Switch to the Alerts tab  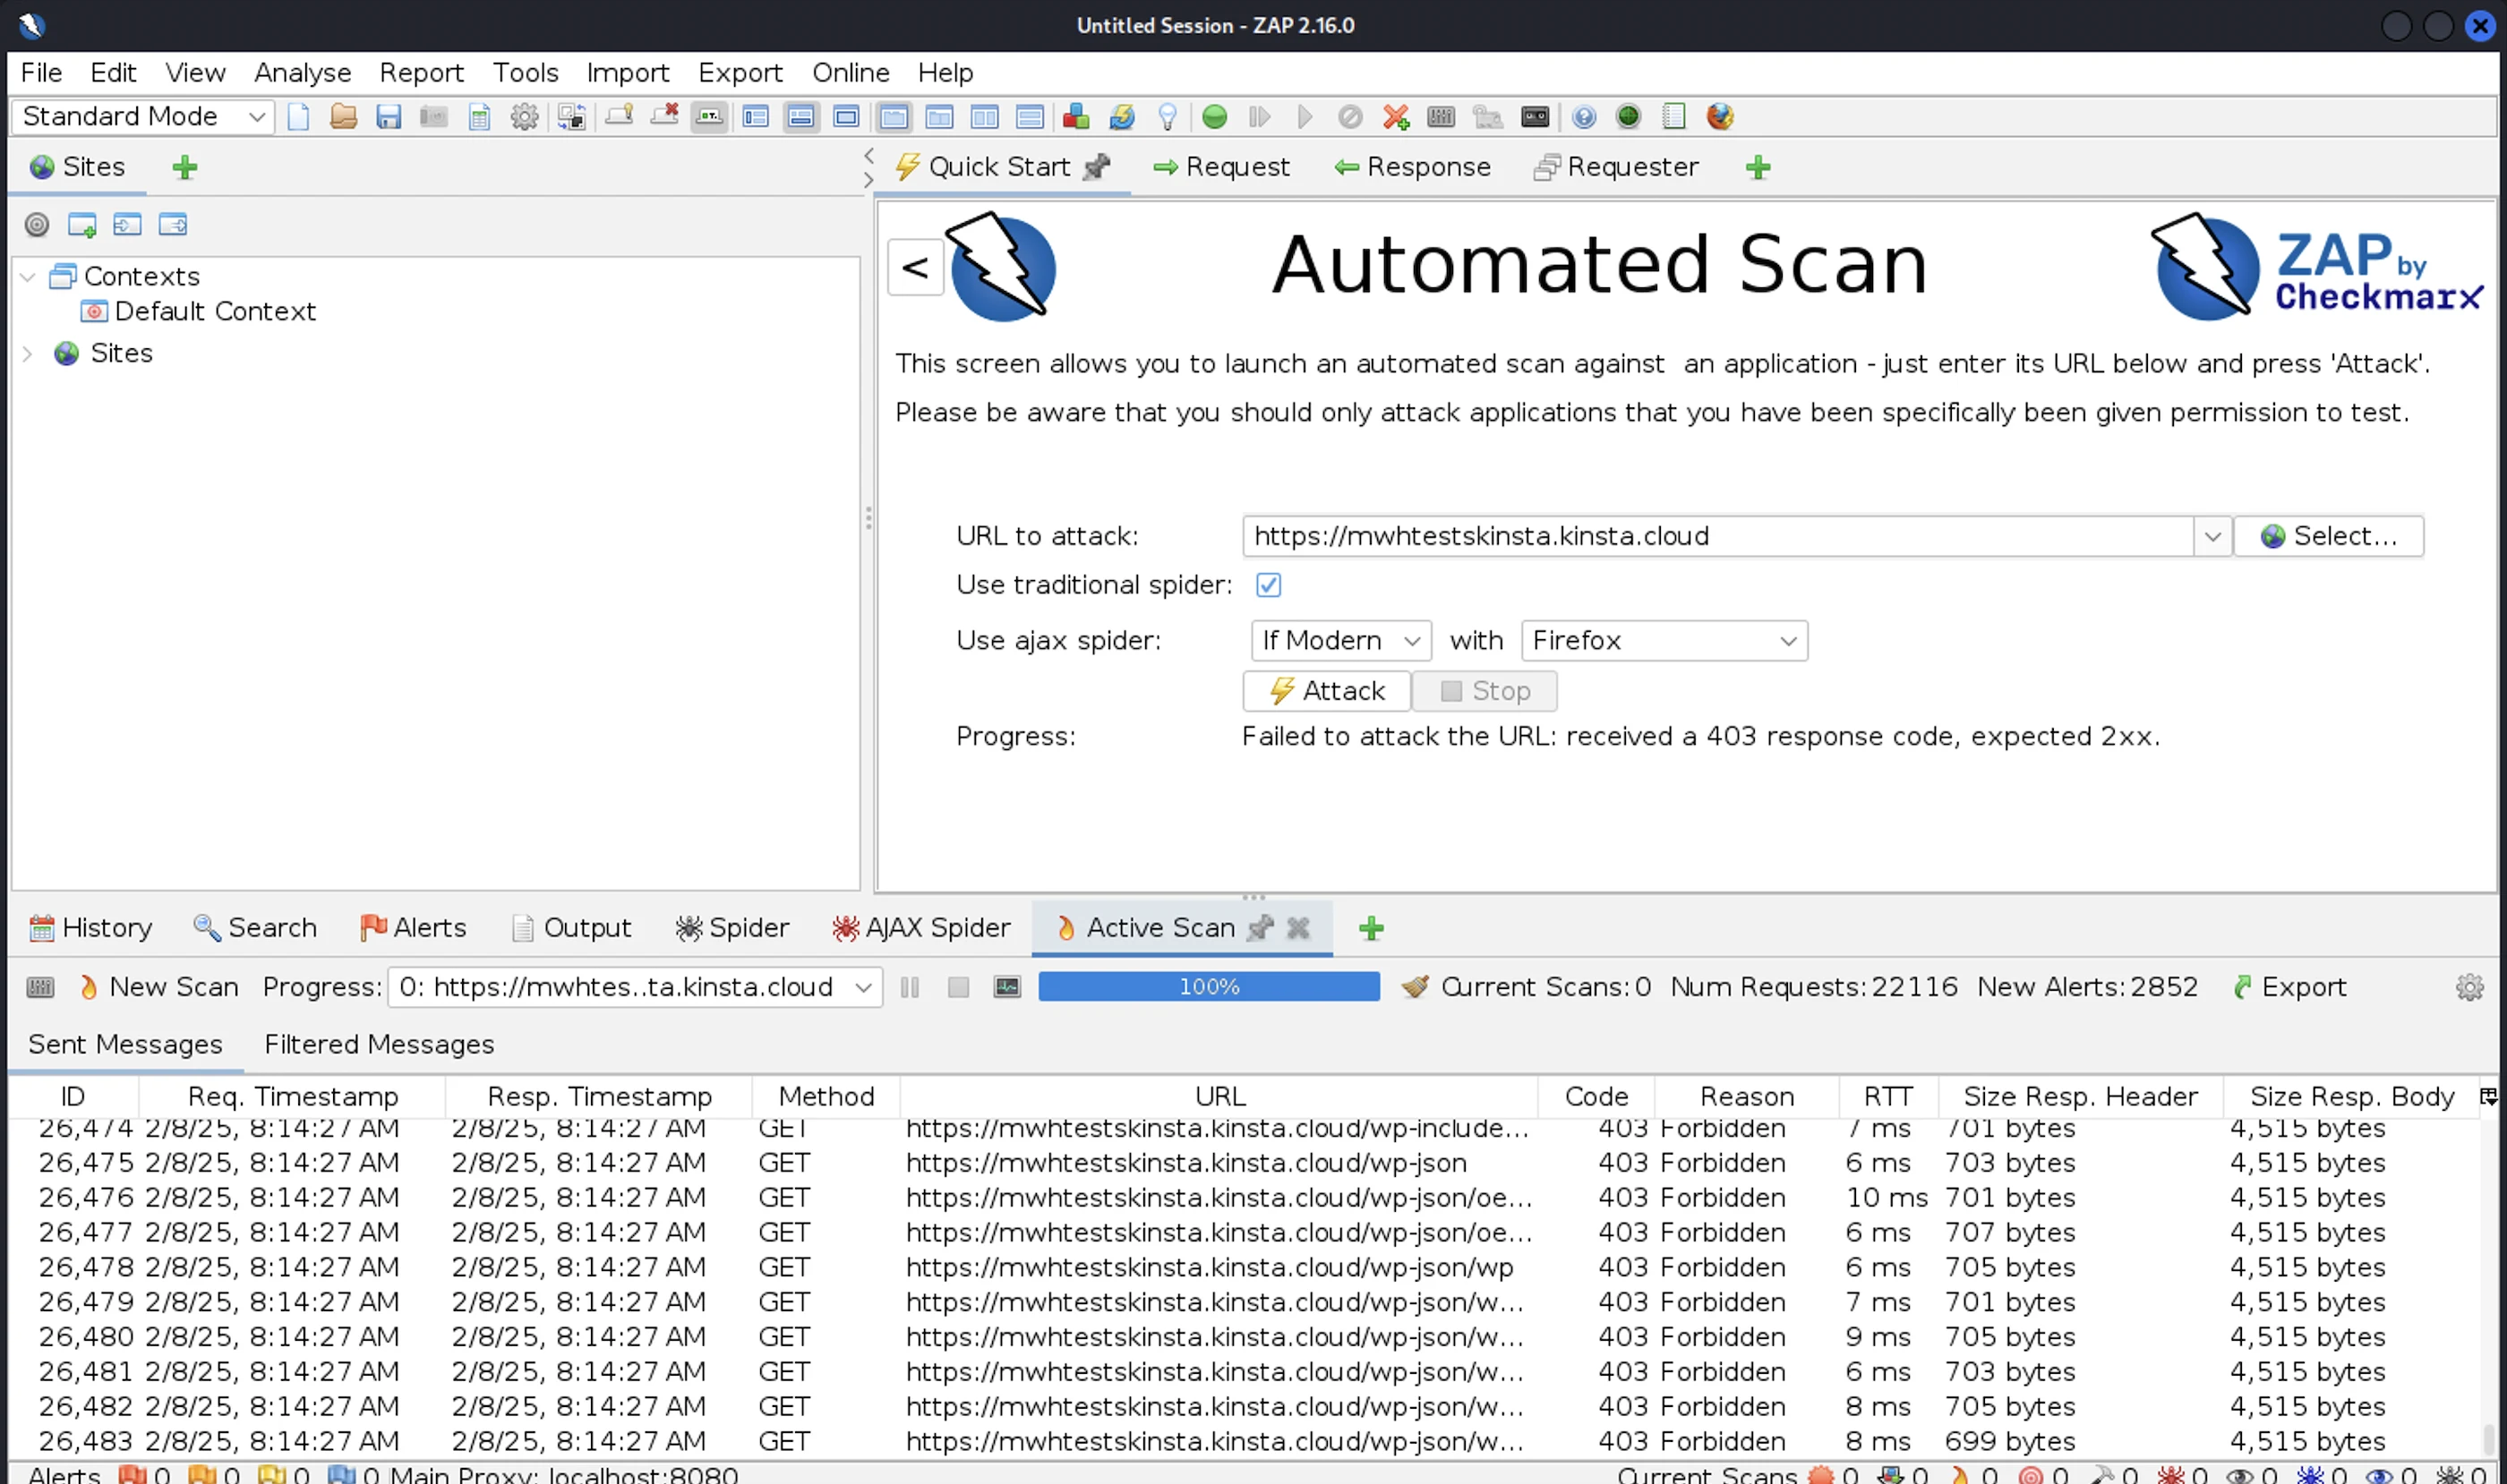[413, 928]
